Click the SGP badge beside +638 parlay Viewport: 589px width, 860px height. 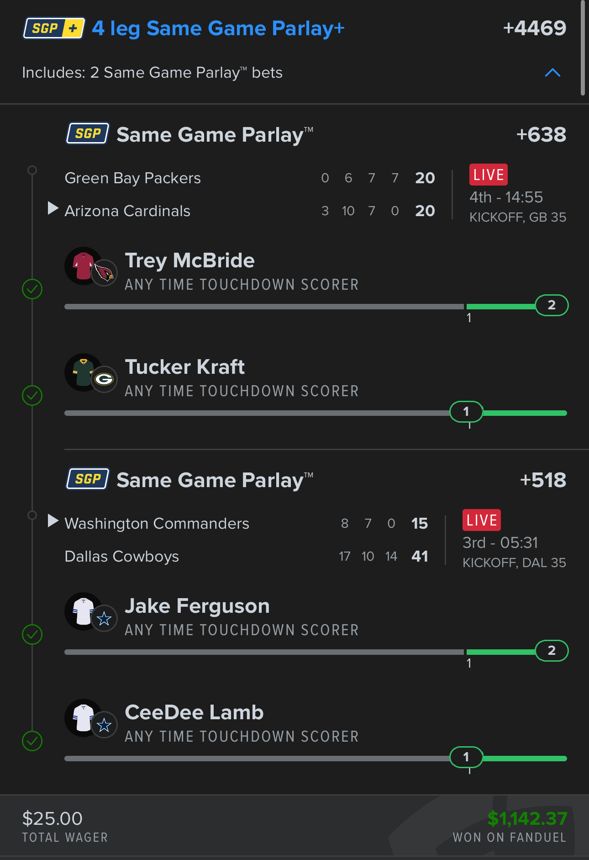(88, 133)
